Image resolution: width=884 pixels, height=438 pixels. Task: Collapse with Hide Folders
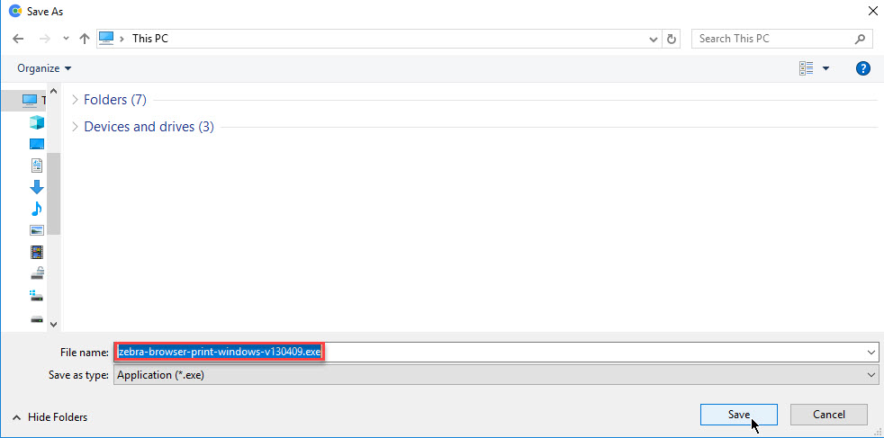50,417
